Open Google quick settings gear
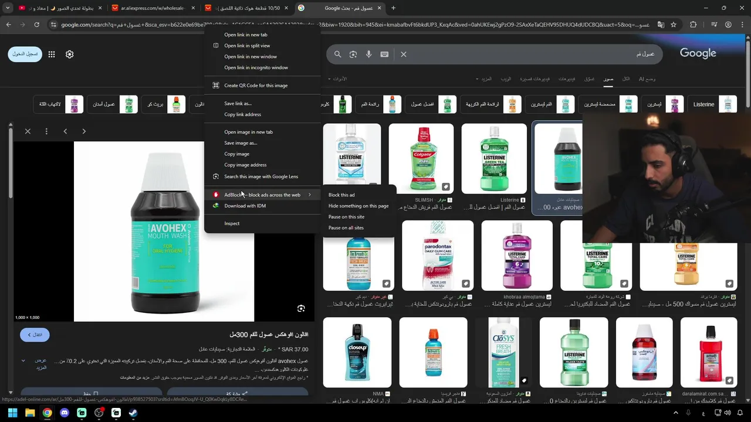Screen dimensions: 751x422 70,54
